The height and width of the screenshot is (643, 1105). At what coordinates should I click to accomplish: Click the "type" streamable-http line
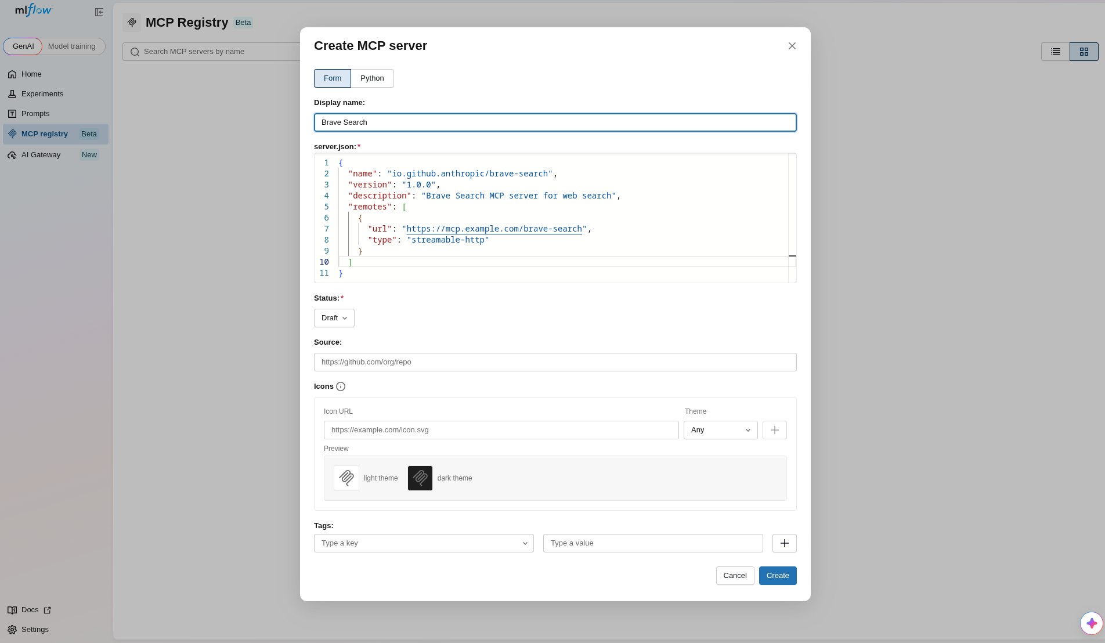tap(428, 240)
